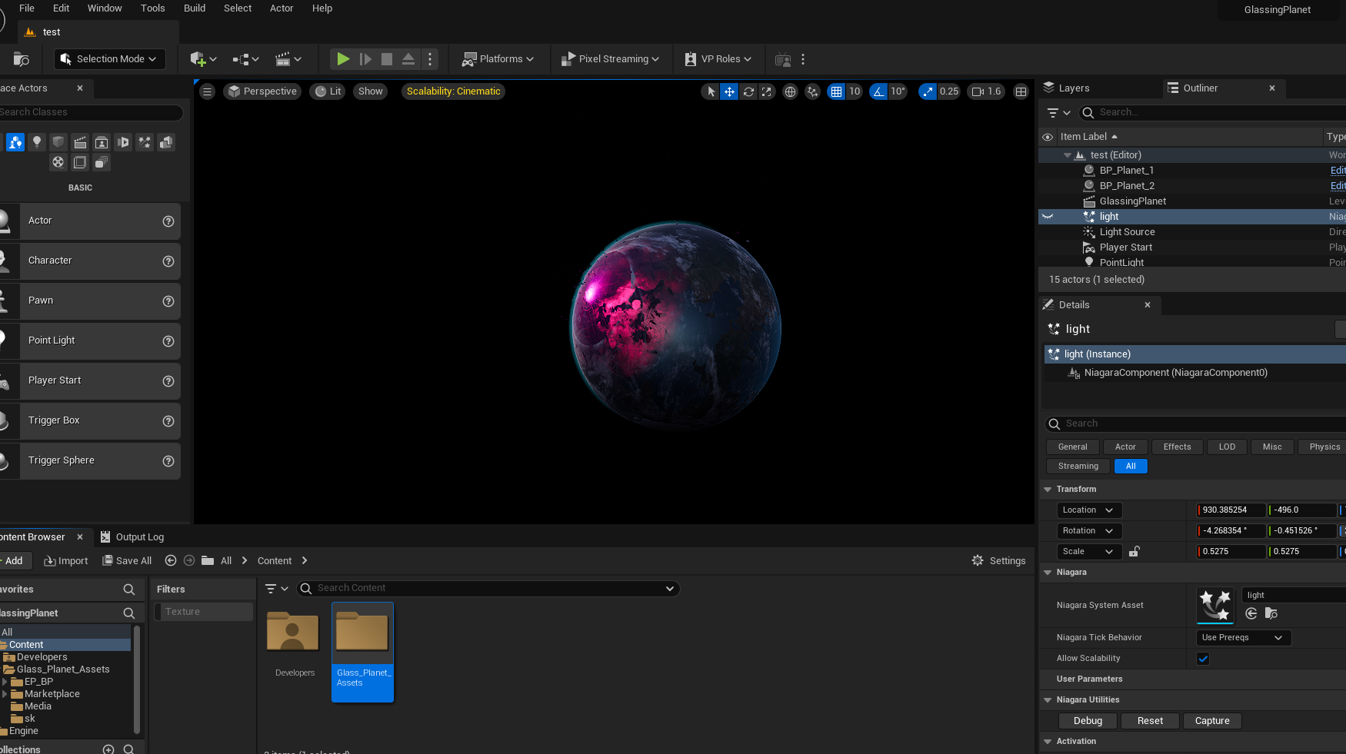Open Niagara Tick Behavior dropdown
Viewport: 1346px width, 754px height.
click(1242, 638)
